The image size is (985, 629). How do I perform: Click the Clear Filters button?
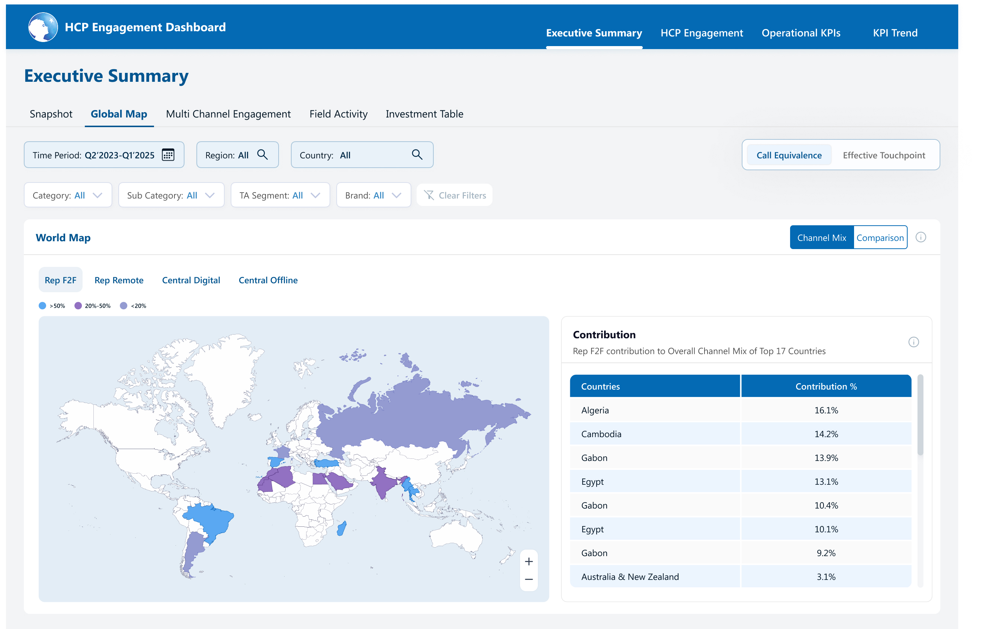(455, 196)
